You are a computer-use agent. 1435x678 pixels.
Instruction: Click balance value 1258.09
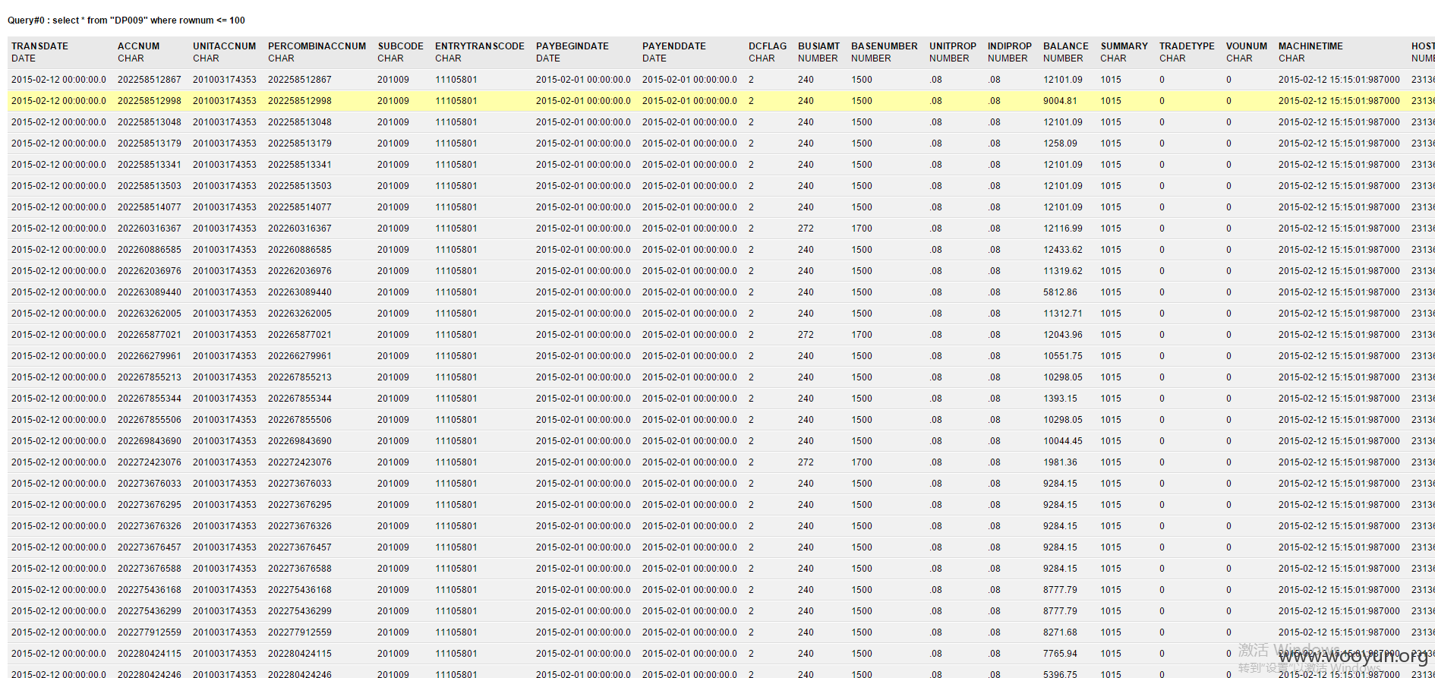(x=1059, y=143)
